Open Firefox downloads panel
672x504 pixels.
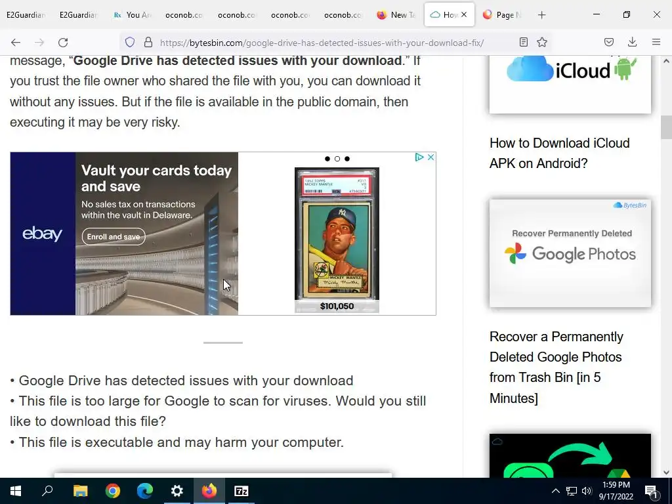point(632,42)
